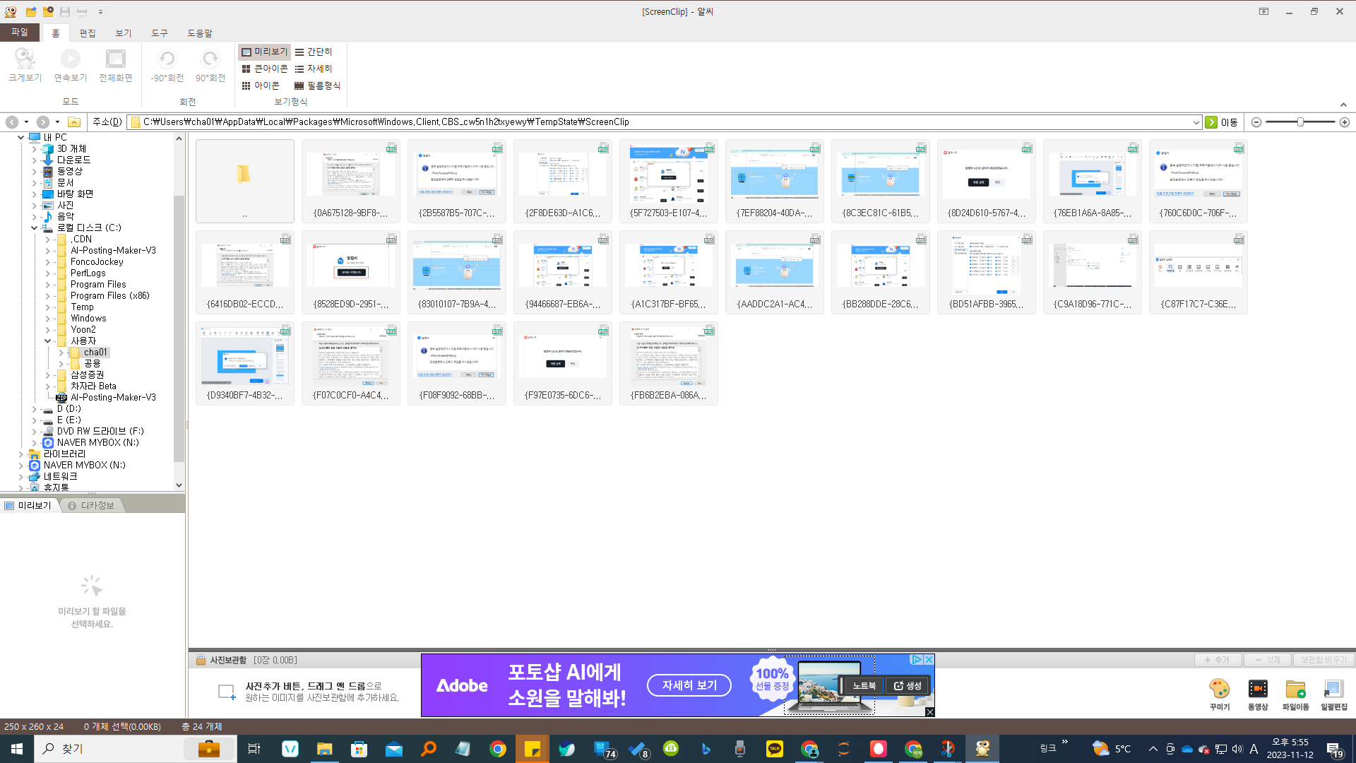Enable 필름형식 film strip view
The height and width of the screenshot is (763, 1356).
tap(319, 85)
